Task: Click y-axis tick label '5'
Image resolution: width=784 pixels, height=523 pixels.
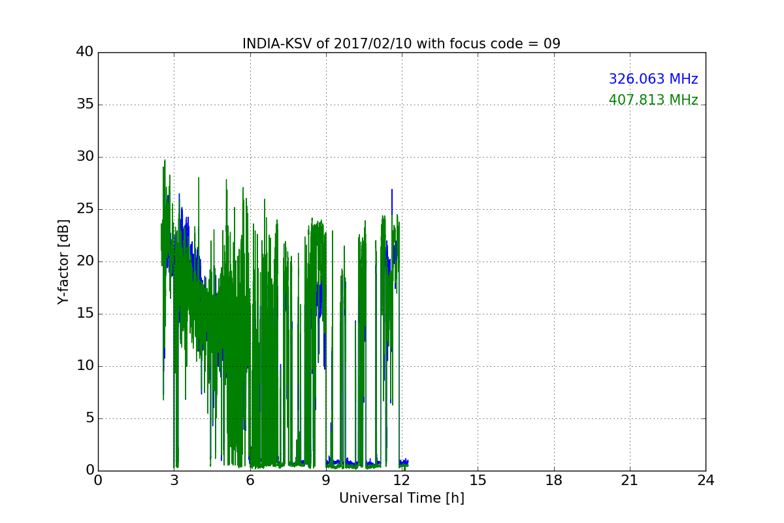Action: [x=90, y=418]
